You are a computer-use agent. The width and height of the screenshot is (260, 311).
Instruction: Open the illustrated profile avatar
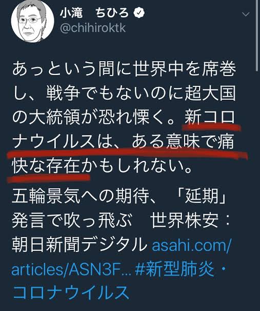(x=33, y=21)
